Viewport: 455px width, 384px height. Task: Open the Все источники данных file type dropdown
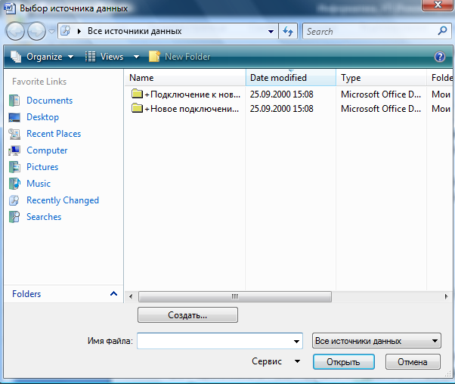click(x=376, y=341)
